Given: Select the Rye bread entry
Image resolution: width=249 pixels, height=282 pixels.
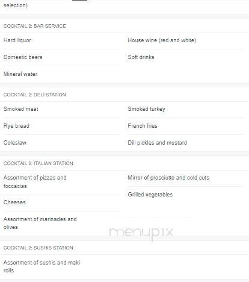Looking at the screenshot, I should [16, 126].
